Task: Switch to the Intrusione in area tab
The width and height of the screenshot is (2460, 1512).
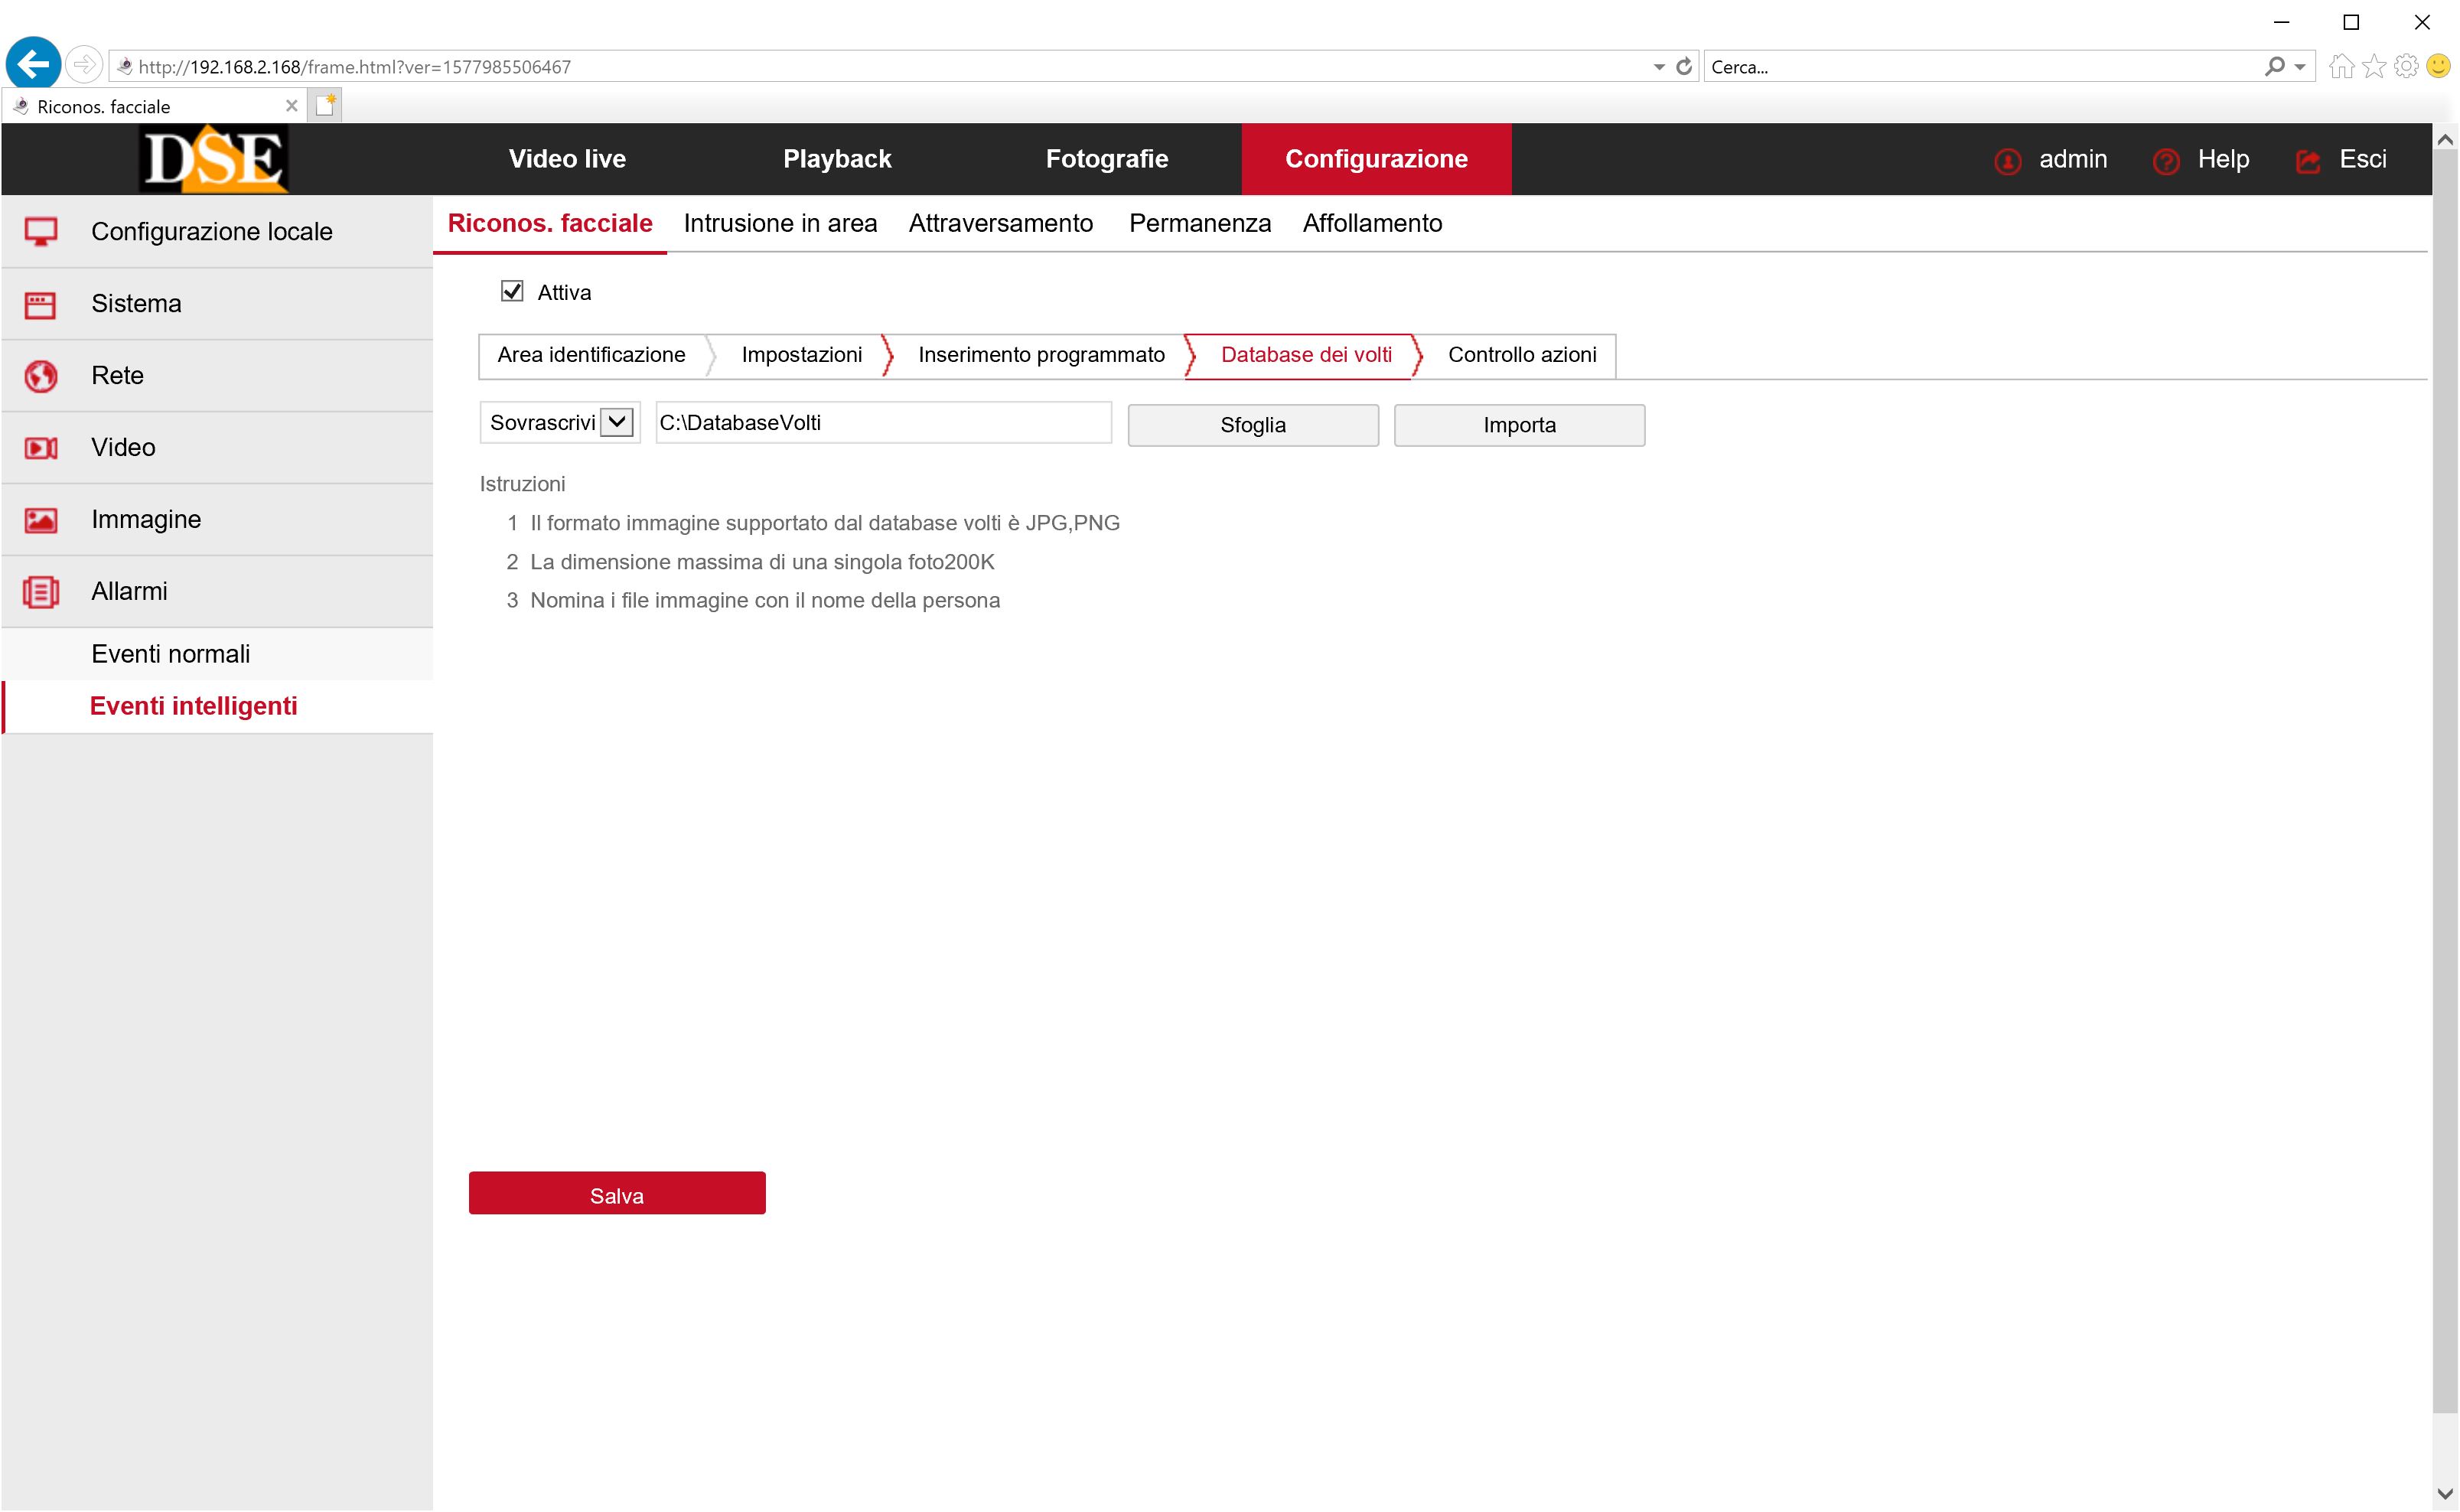Action: (x=780, y=223)
